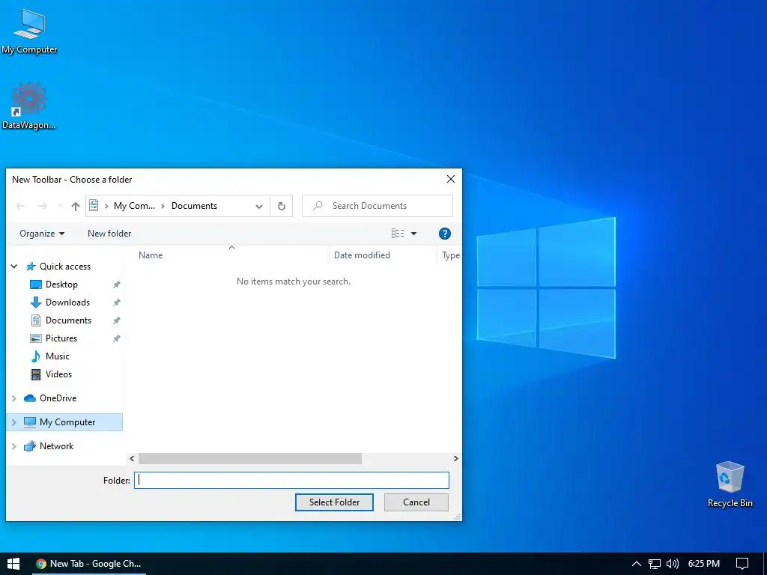Image resolution: width=767 pixels, height=575 pixels.
Task: Select Pictures in Quick access
Action: click(x=61, y=338)
